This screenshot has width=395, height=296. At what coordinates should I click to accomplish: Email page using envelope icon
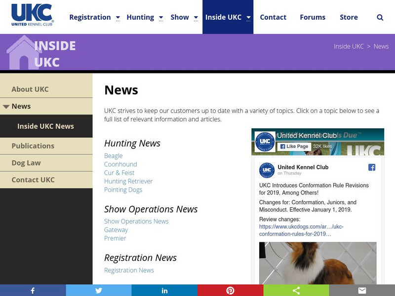pos(362,291)
